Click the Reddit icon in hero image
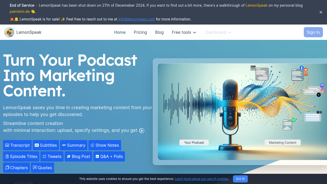The image size is (327, 184). coord(306,70)
